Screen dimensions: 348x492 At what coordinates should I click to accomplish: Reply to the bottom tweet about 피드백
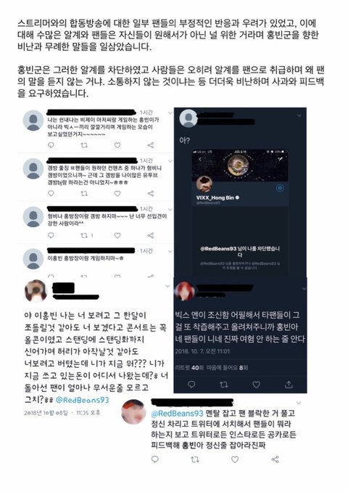coord(155,459)
